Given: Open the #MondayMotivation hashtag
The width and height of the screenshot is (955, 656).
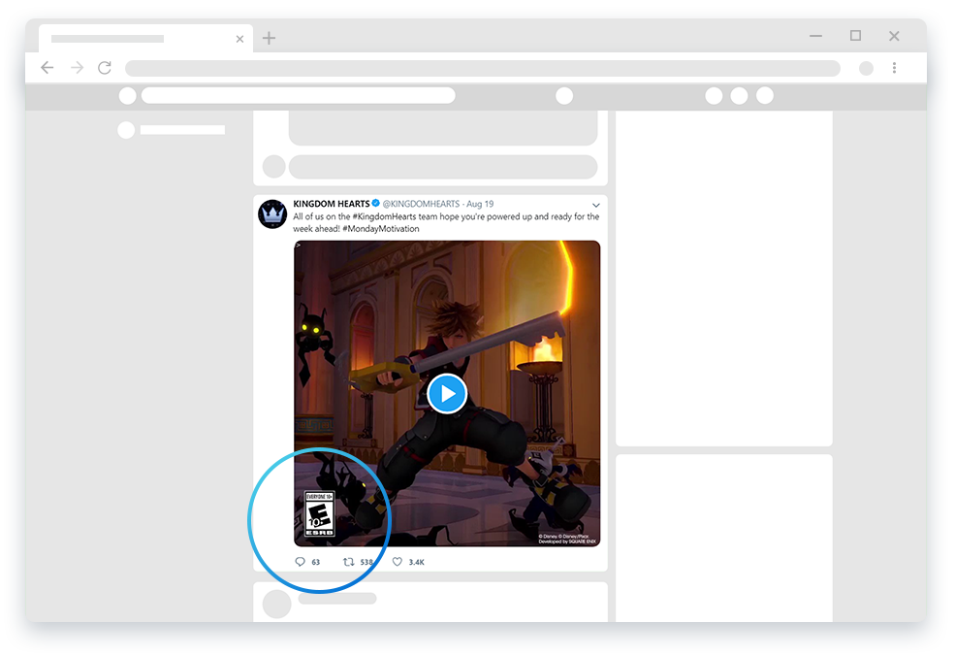Looking at the screenshot, I should (x=381, y=229).
